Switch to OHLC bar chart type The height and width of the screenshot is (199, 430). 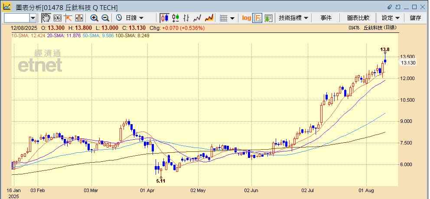coord(186,18)
